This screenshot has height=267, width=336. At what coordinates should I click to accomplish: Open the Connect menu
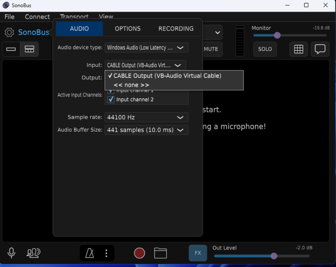(37, 17)
